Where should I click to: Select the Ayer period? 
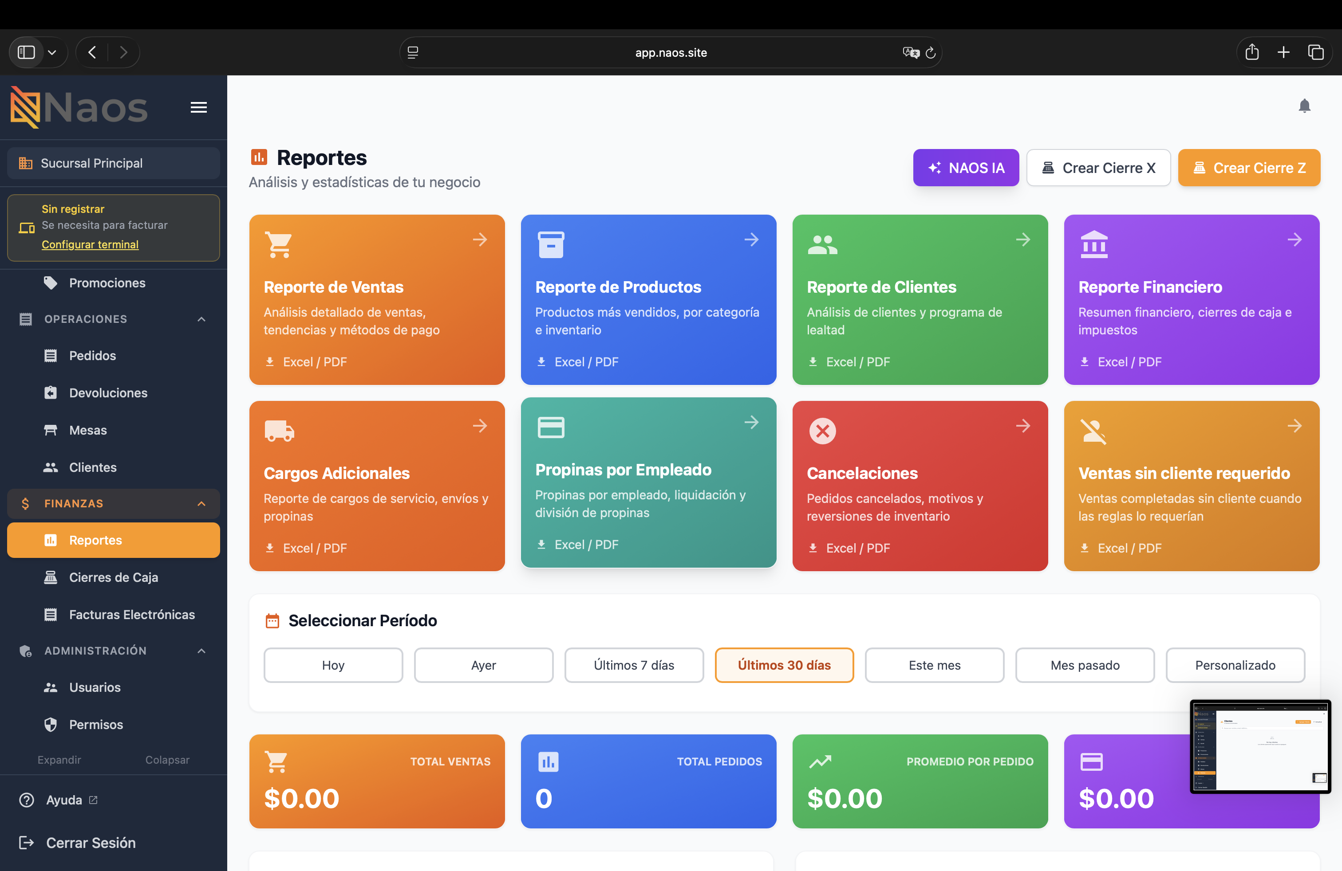[484, 665]
